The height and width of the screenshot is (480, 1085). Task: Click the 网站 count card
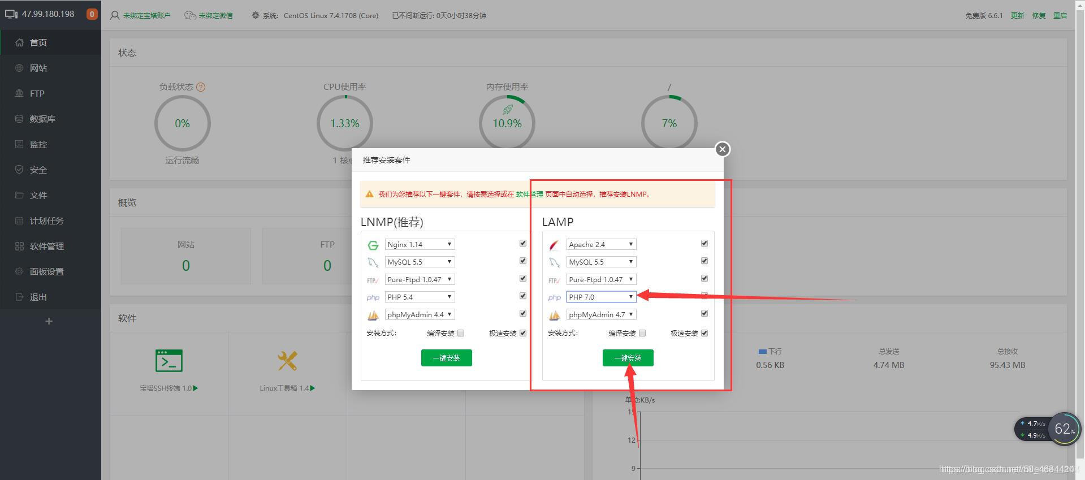(186, 256)
